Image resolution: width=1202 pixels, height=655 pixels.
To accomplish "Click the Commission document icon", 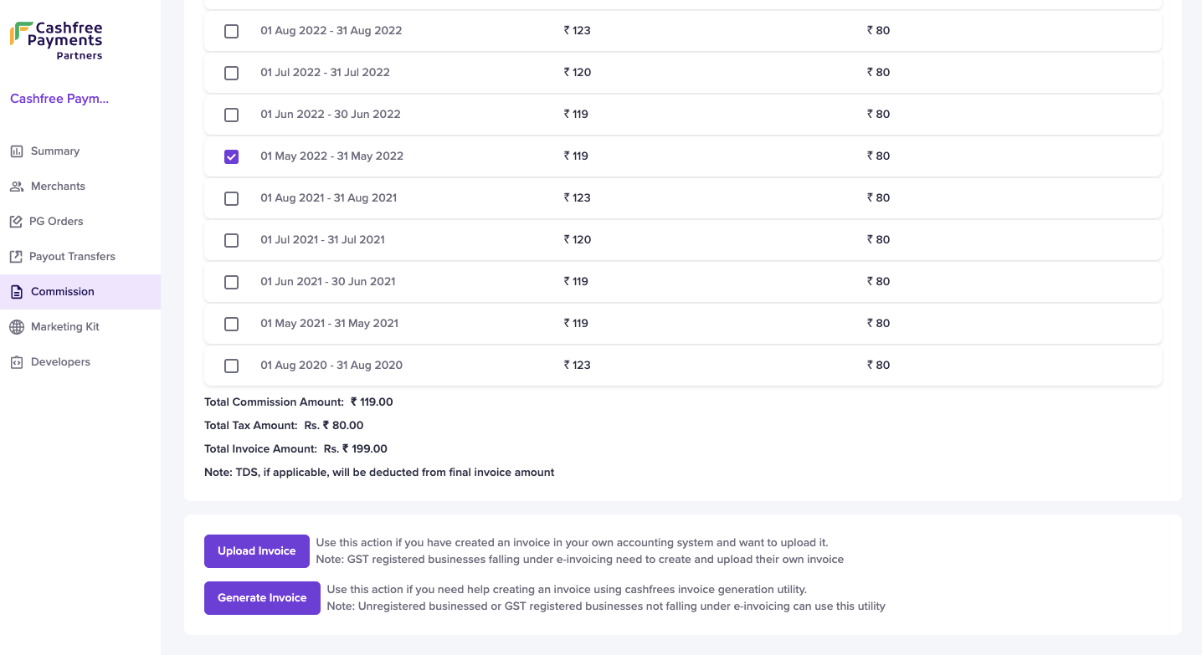I will tap(17, 292).
